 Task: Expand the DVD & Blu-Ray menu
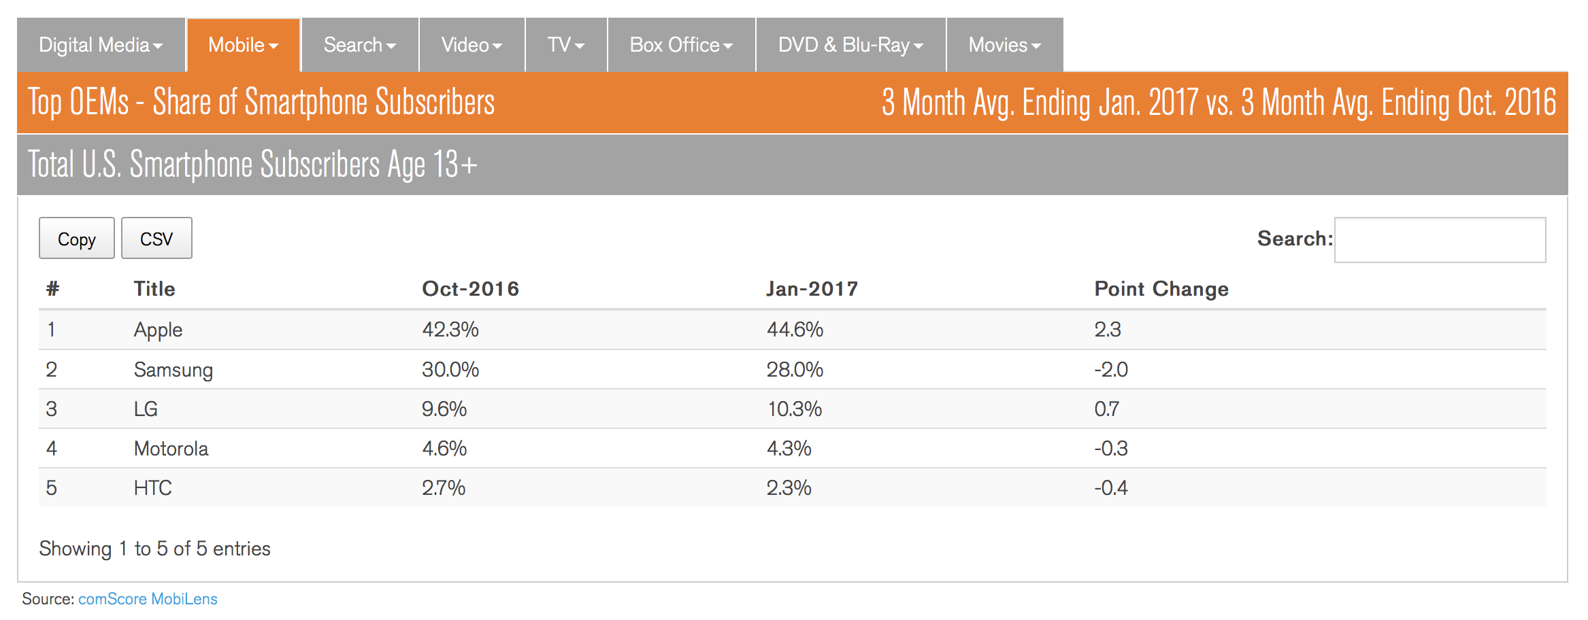850,45
